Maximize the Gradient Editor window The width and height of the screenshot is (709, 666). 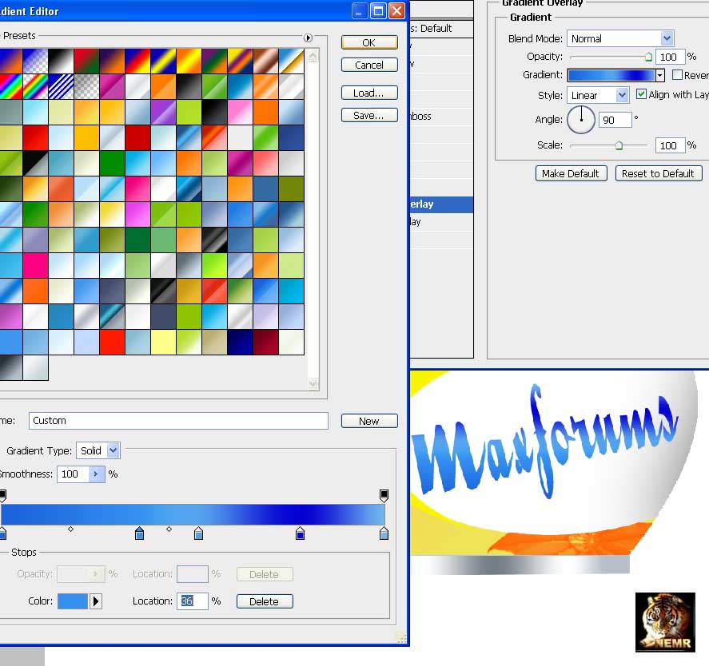pyautogui.click(x=378, y=10)
